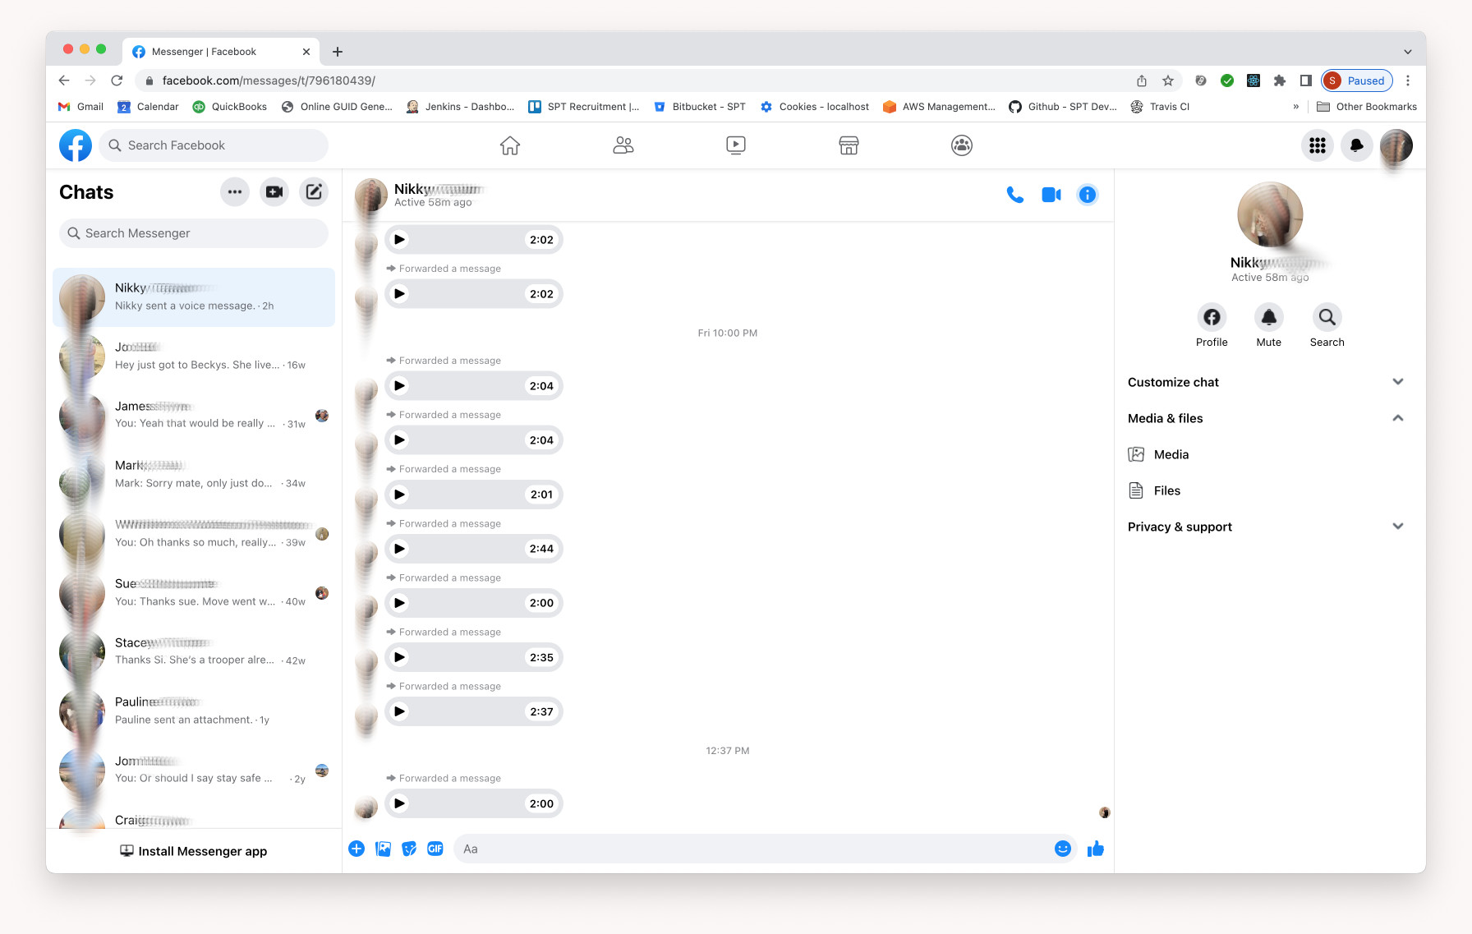Open the Extensions puzzle icon
Viewport: 1472px width, 934px height.
tap(1279, 81)
